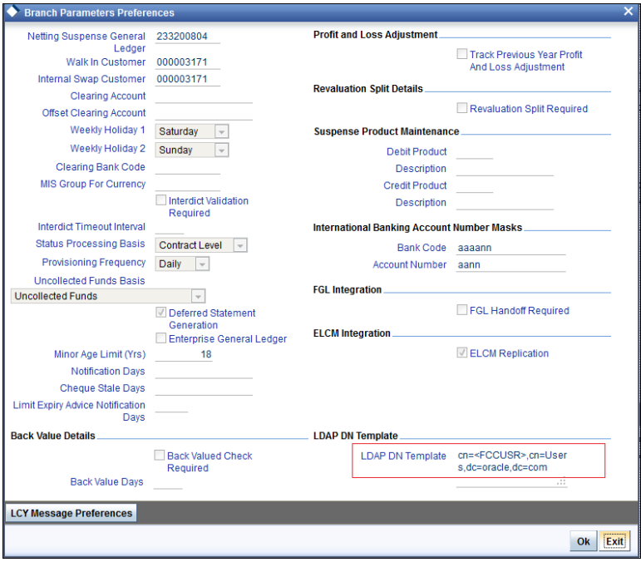641x562 pixels.
Task: Click the Bank Code mask field aaaann
Action: coord(511,248)
